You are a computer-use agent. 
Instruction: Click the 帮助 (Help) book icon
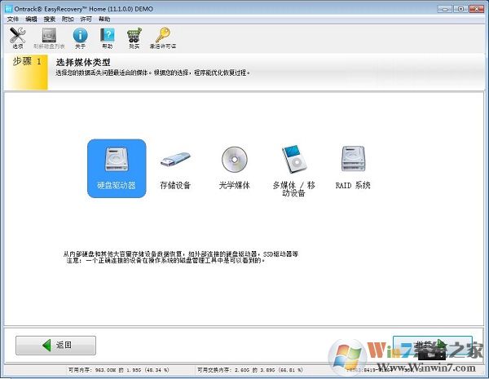coord(107,36)
